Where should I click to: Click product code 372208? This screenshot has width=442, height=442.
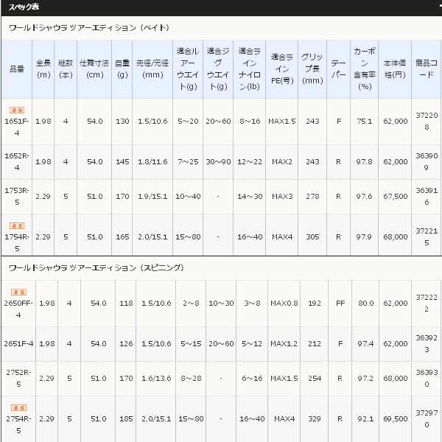click(427, 121)
